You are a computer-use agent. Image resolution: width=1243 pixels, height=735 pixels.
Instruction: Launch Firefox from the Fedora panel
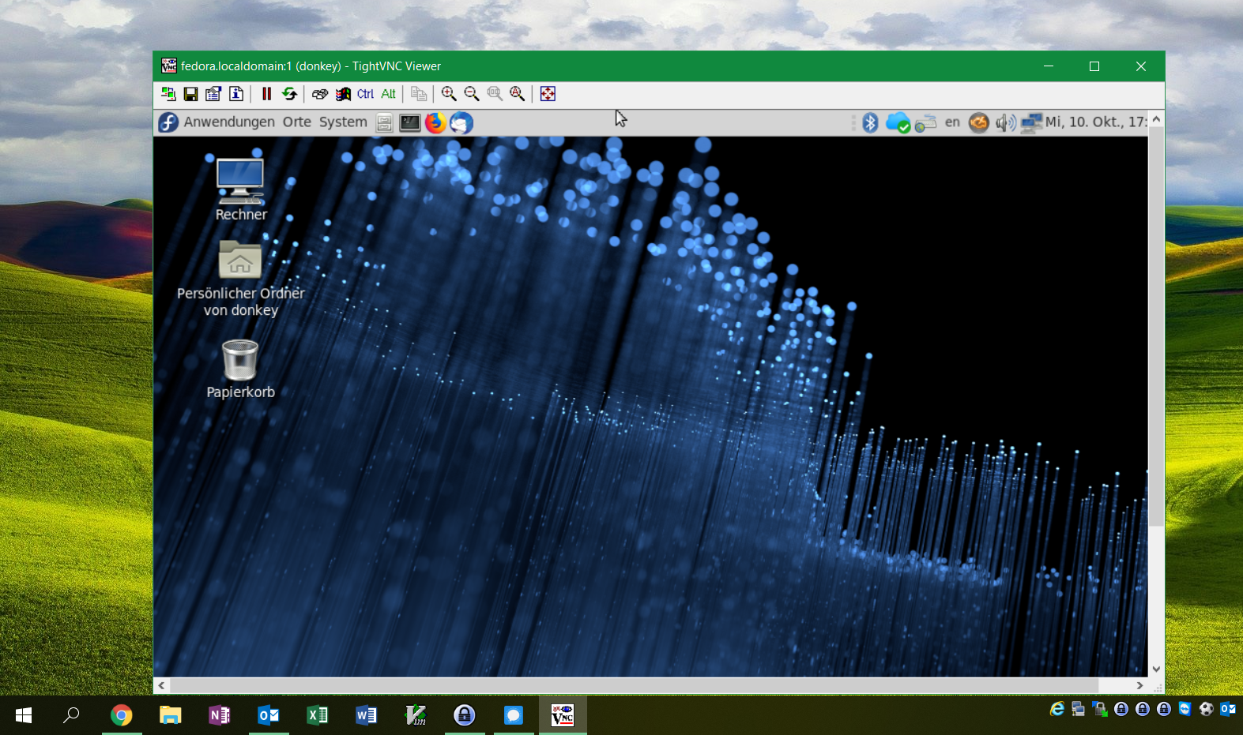435,122
